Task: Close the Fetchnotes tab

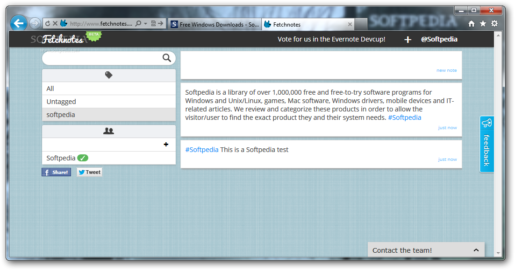Action: 350,24
